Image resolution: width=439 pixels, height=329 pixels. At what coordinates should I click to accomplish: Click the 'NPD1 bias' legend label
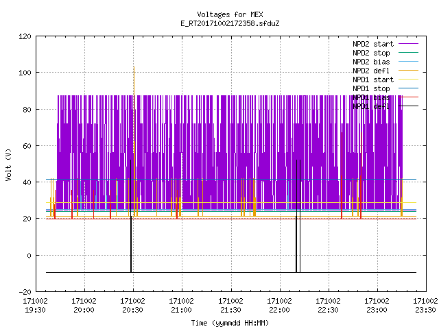click(371, 97)
